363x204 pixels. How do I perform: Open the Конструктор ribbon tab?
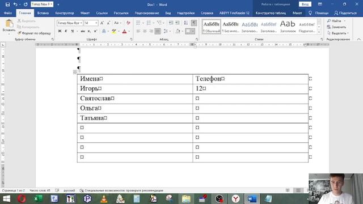pos(65,13)
